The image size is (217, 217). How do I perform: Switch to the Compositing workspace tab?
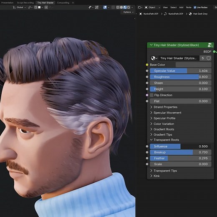point(63,3)
